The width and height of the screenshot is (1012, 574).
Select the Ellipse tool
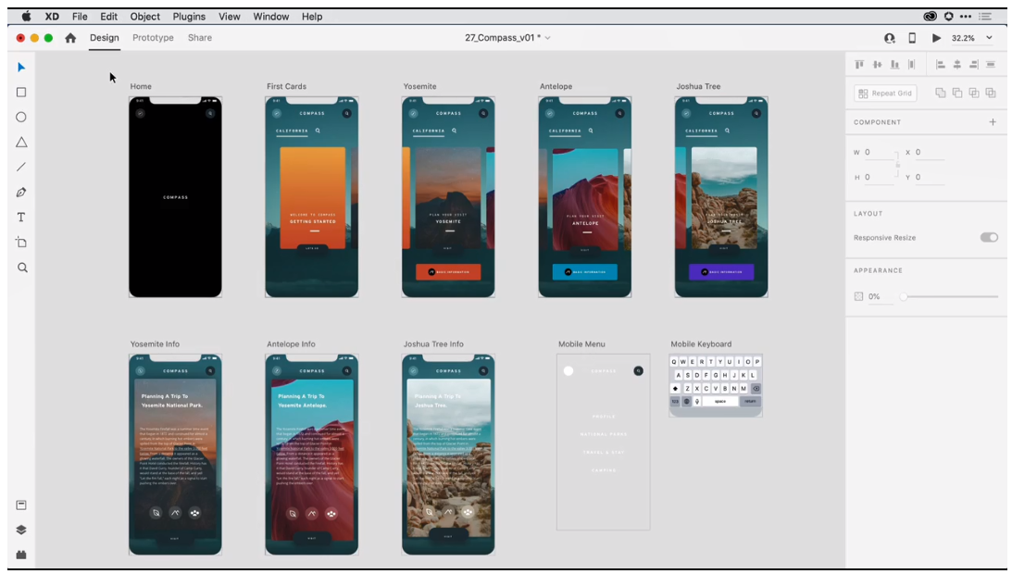pos(21,117)
